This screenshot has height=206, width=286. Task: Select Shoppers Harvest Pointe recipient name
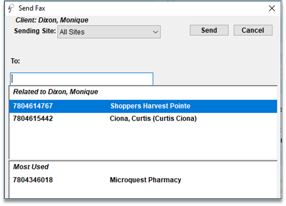150,106
